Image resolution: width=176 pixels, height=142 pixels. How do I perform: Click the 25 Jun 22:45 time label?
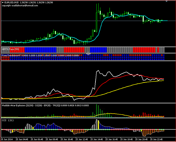point(156,139)
